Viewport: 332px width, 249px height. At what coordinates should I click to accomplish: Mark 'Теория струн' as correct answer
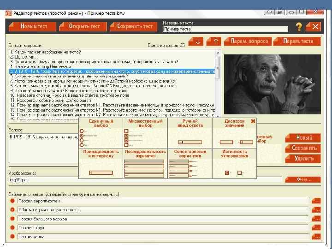coord(12,228)
